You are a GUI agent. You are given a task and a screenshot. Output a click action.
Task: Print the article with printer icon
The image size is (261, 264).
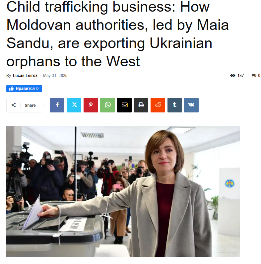coord(141,105)
